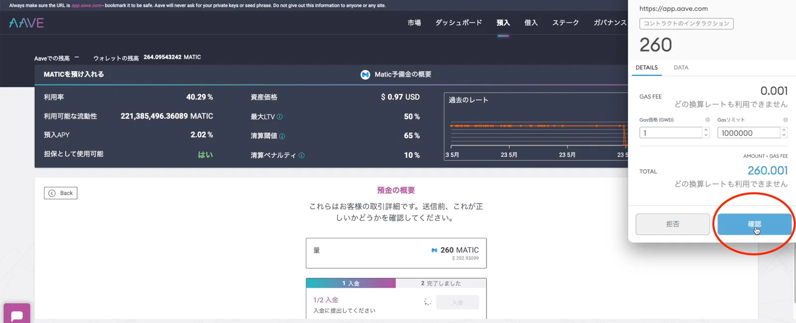Click the 預金の概要 heading
This screenshot has width=796, height=323.
(396, 190)
